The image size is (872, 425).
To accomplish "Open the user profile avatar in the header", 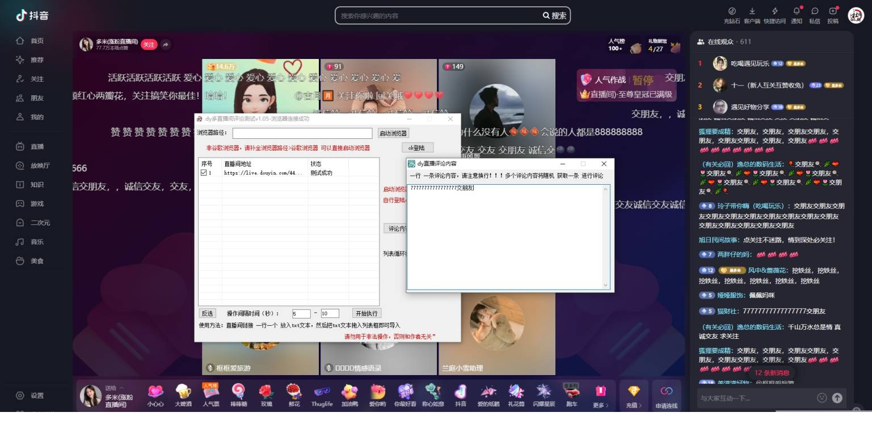I will coord(856,15).
